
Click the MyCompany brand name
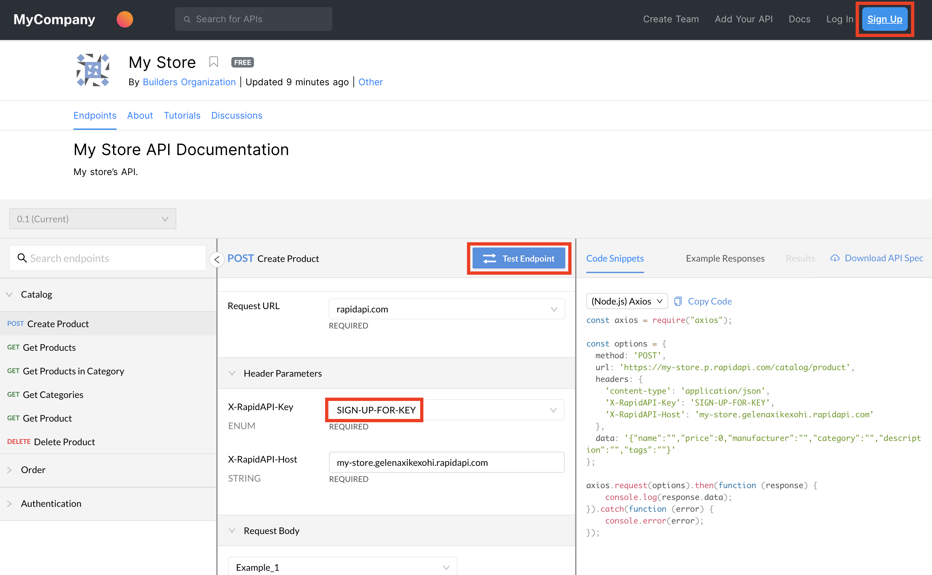(54, 19)
